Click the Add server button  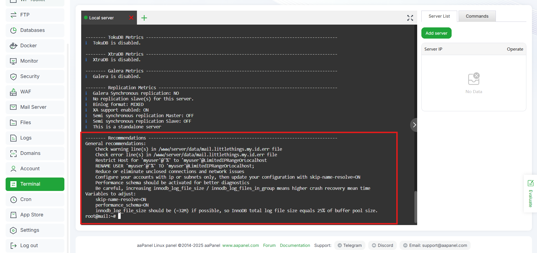[x=436, y=33]
